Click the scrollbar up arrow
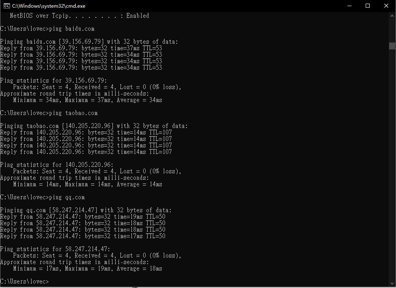 click(x=392, y=15)
